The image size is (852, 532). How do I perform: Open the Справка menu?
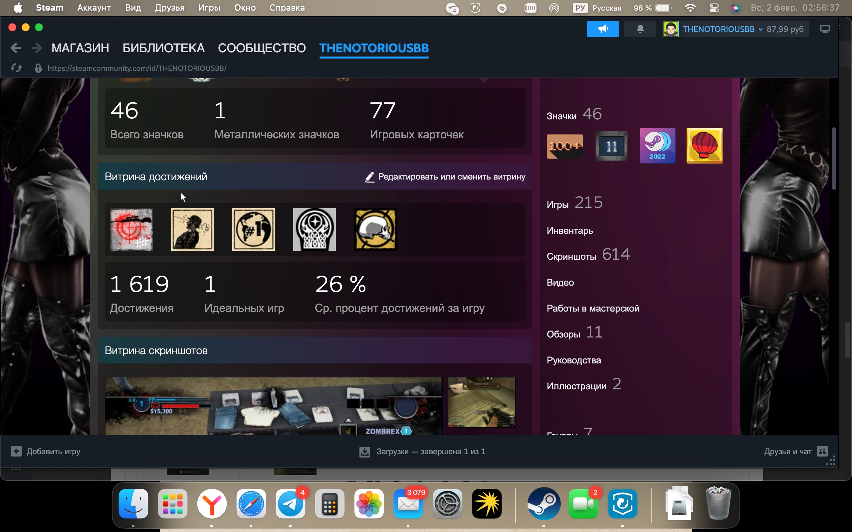click(287, 8)
